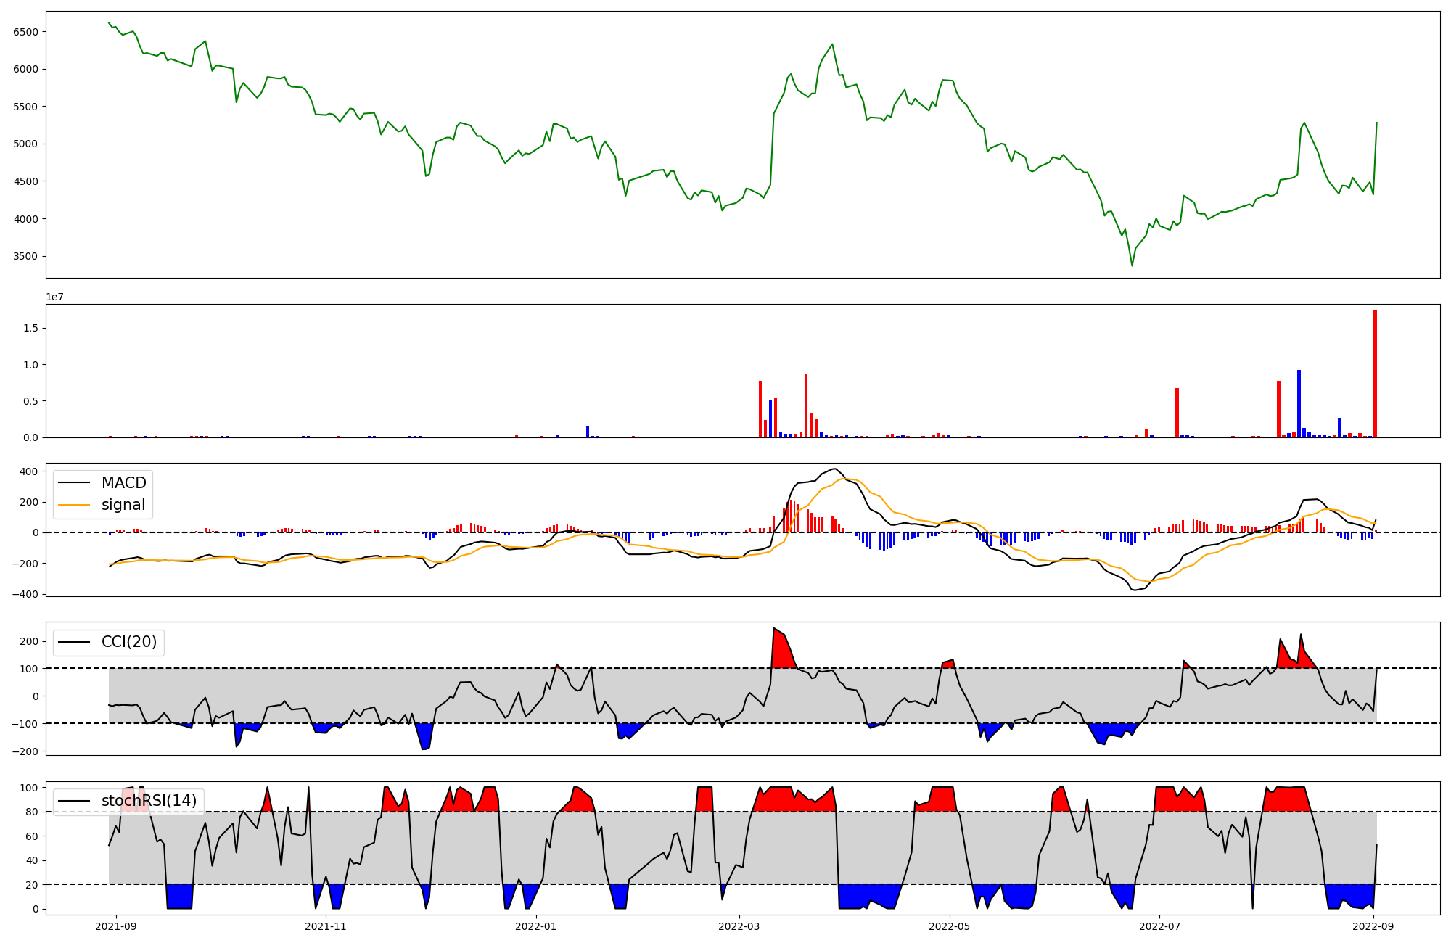Select the CCI(20) legend entry
1451x943 pixels.
pos(129,642)
